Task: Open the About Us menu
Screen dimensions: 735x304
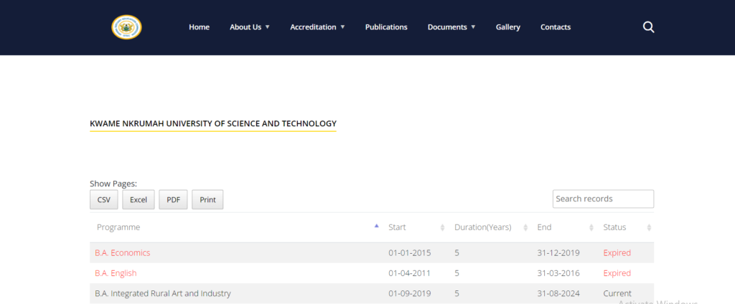Action: coord(245,27)
